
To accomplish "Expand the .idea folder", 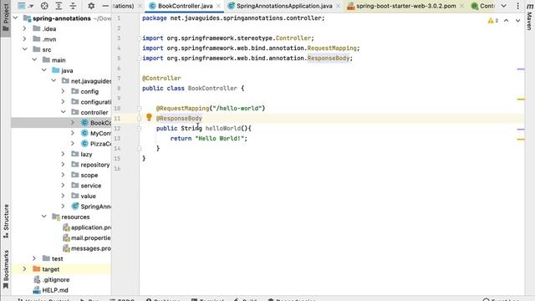I will [x=24, y=28].
